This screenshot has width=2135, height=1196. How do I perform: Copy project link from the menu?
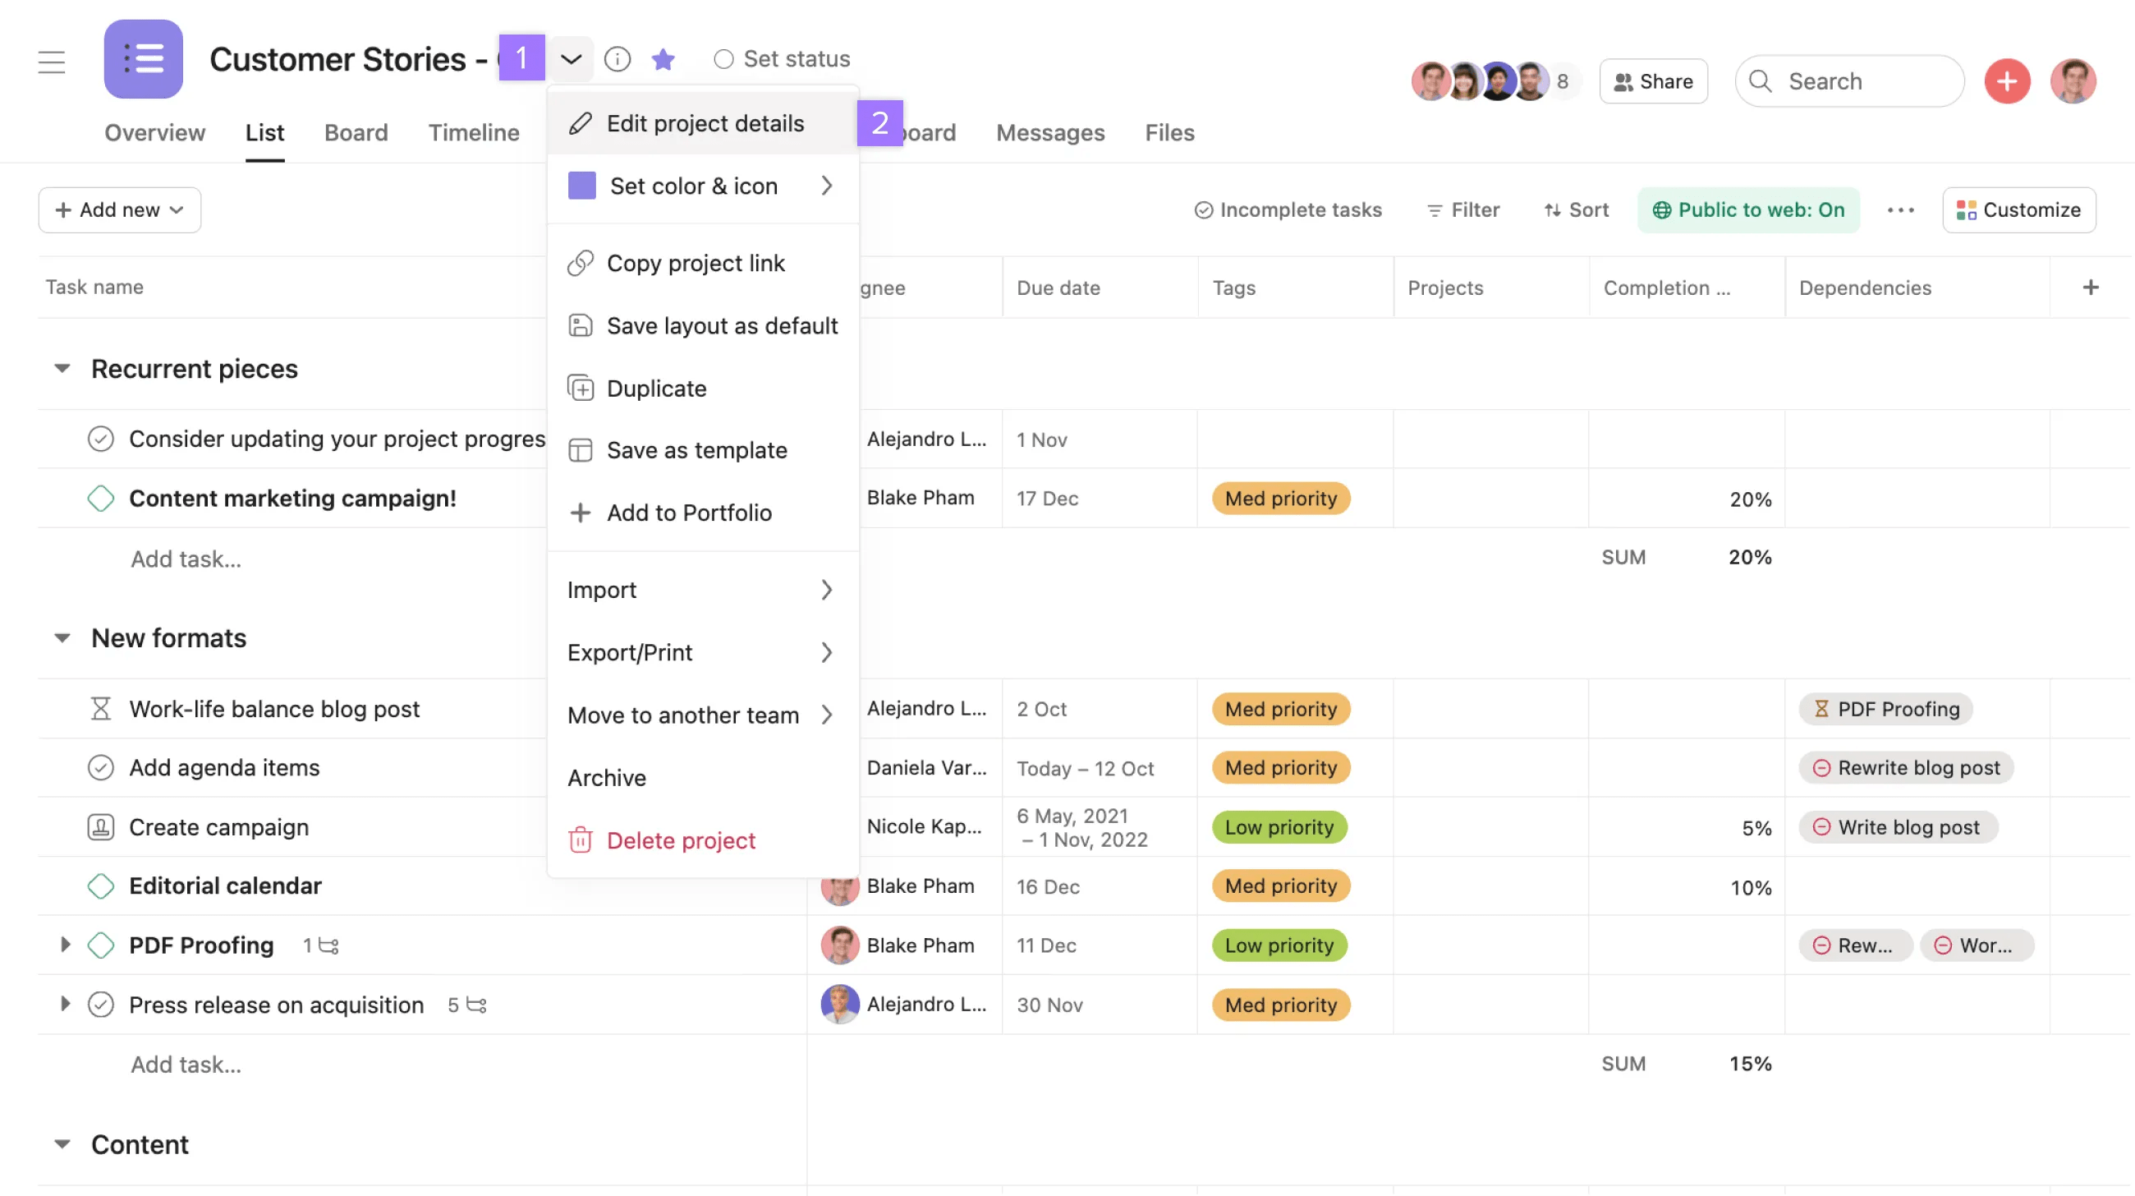[696, 263]
